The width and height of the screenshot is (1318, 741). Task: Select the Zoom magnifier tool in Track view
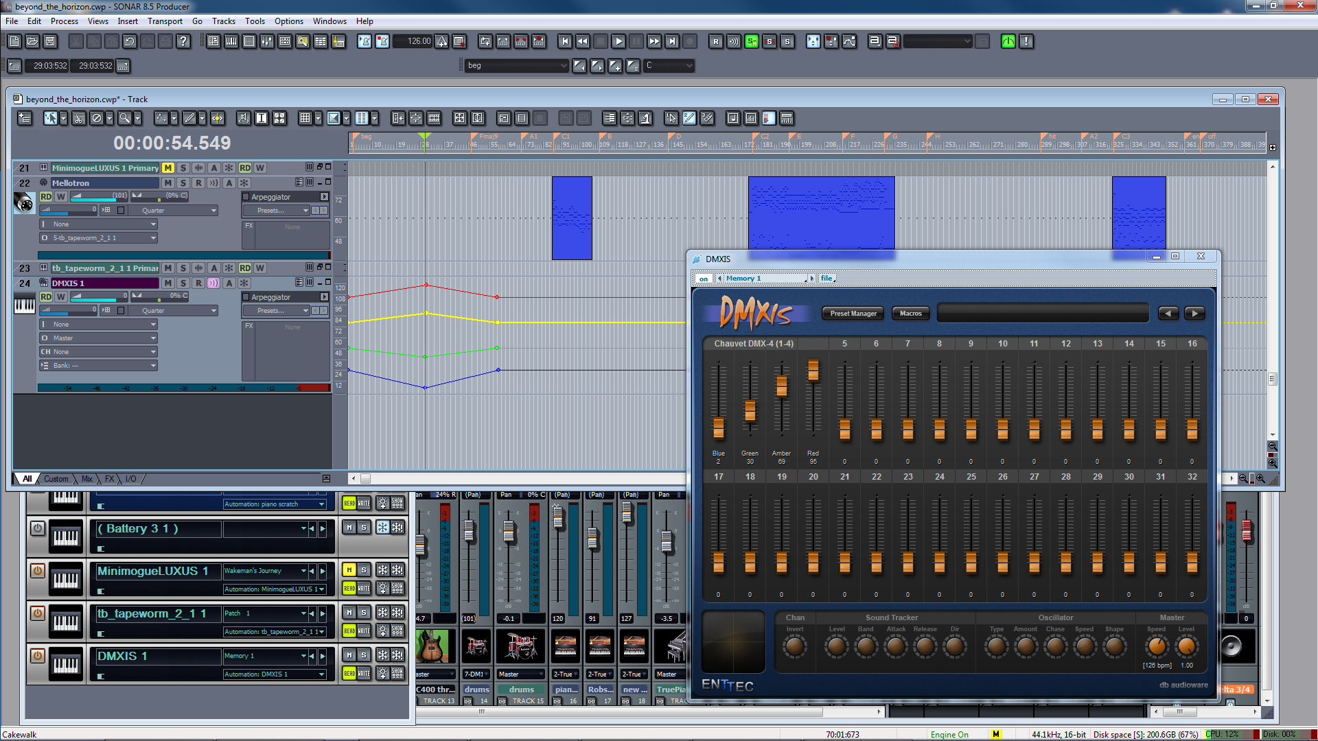(x=124, y=118)
